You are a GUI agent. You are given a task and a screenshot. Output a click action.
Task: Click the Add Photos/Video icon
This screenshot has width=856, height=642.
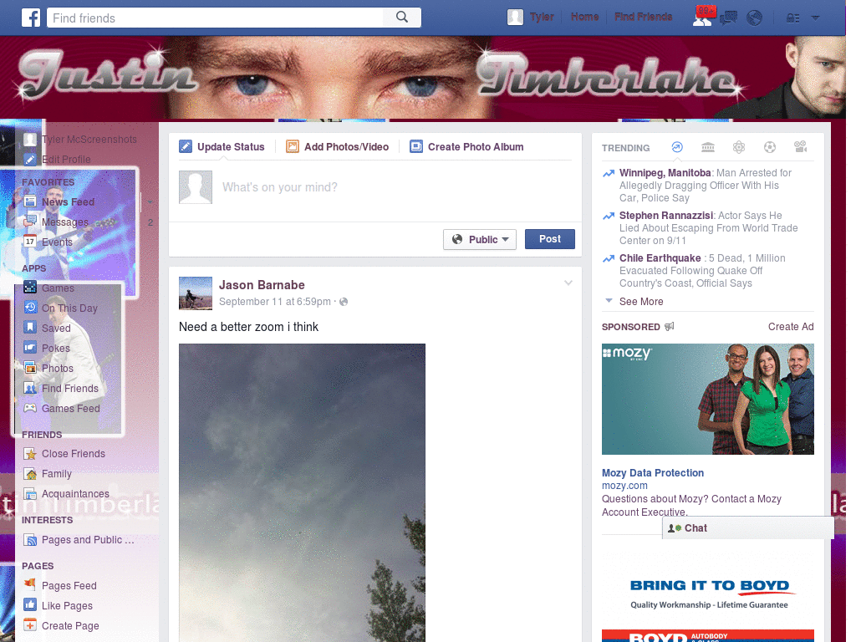(x=293, y=146)
